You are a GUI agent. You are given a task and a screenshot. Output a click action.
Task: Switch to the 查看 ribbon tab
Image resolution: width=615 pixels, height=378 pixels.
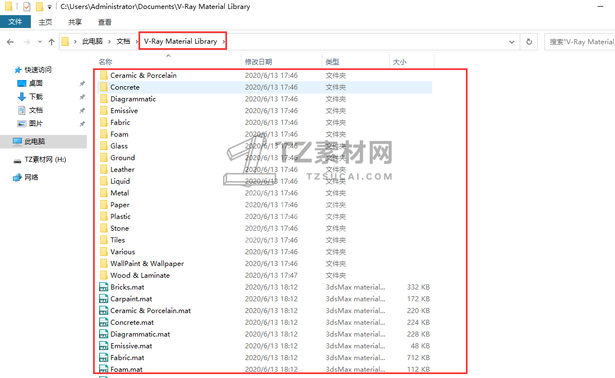point(105,22)
